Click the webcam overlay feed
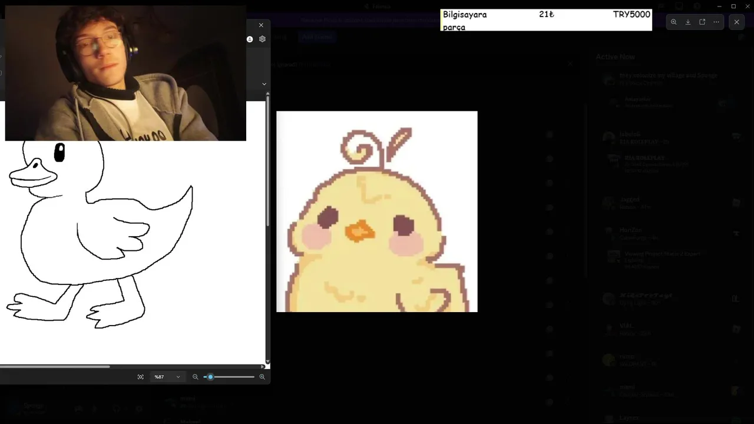This screenshot has height=424, width=754. (125, 73)
